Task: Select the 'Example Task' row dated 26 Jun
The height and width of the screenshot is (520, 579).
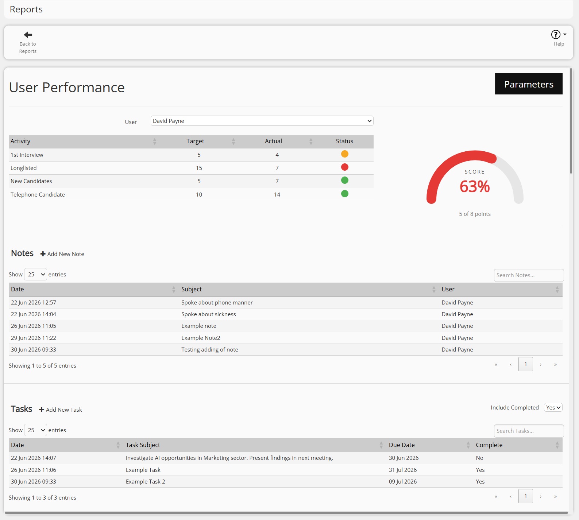Action: [286, 470]
